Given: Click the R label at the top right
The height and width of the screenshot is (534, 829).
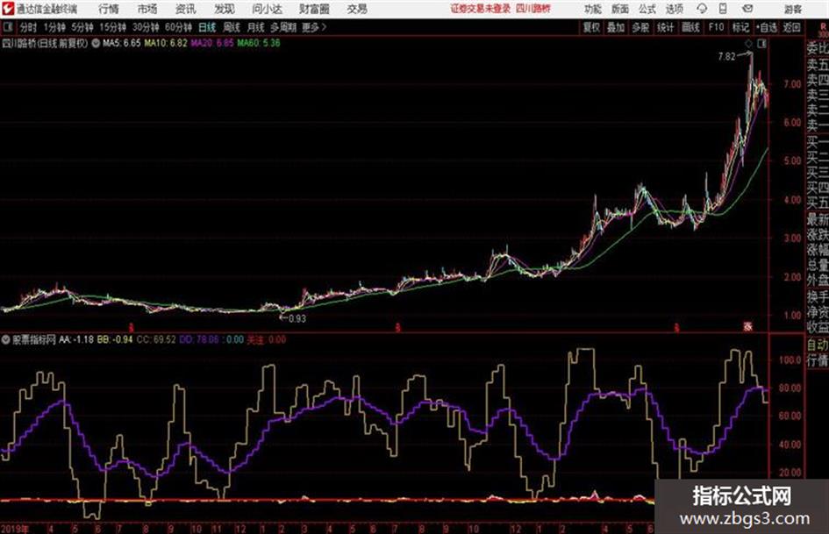Looking at the screenshot, I should pyautogui.click(x=823, y=27).
